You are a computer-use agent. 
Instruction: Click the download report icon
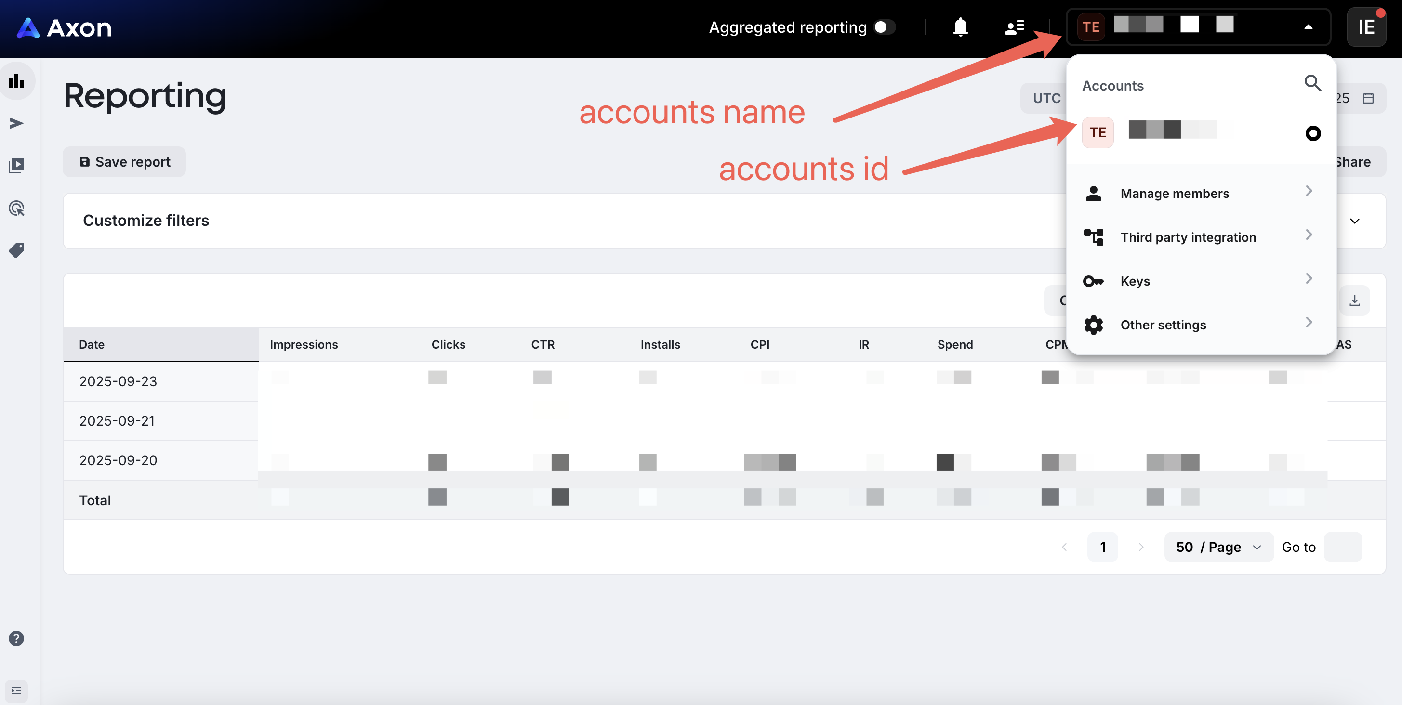click(1354, 300)
